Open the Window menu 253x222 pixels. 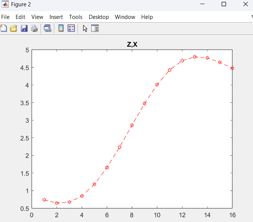click(x=125, y=17)
